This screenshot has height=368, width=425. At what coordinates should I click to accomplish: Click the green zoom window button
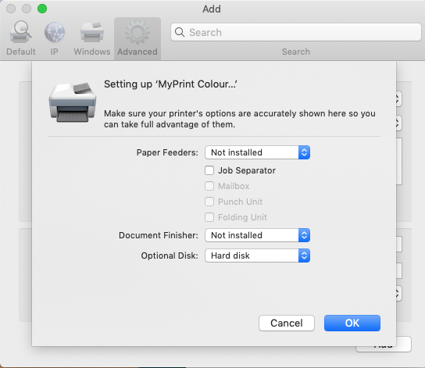[x=42, y=9]
